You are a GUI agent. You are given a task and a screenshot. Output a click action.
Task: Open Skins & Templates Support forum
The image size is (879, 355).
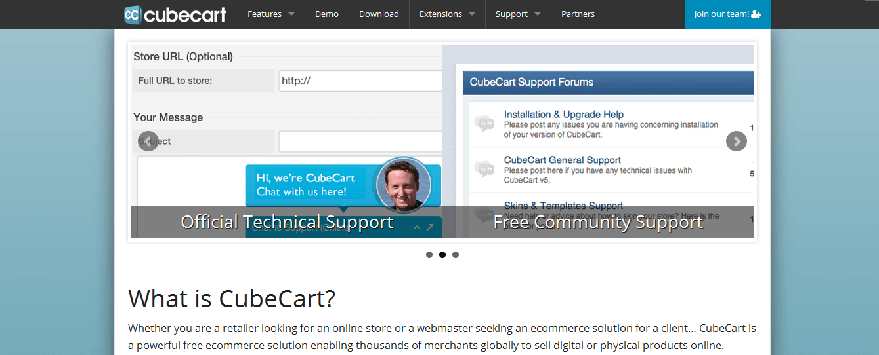(x=564, y=206)
